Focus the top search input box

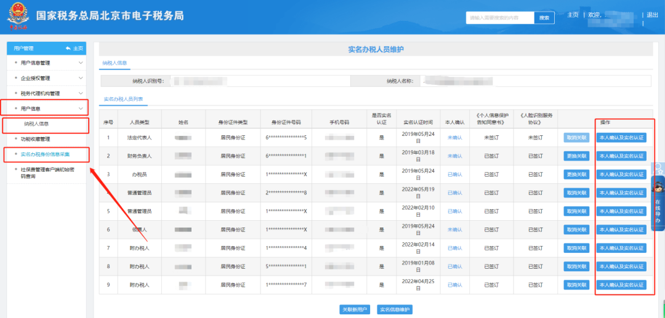[x=499, y=18]
